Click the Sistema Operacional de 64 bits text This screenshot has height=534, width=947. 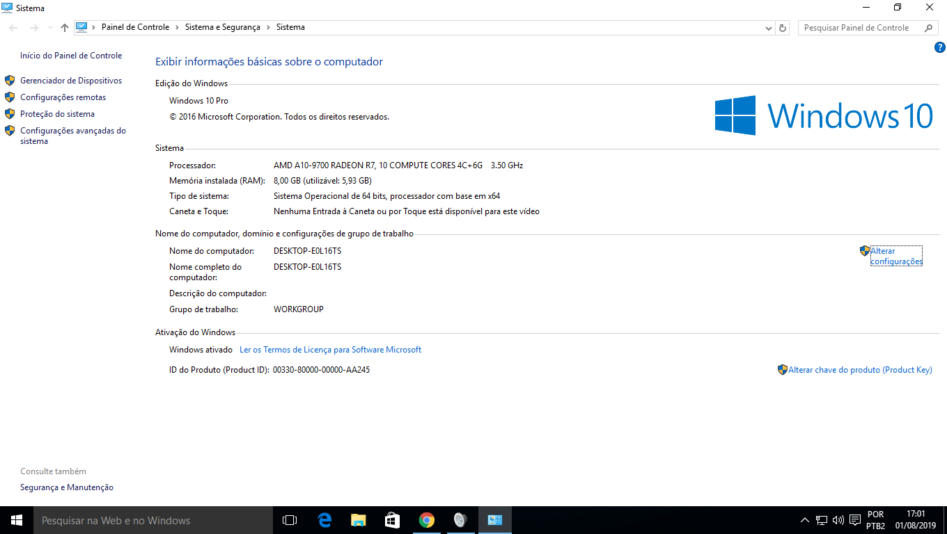point(386,196)
